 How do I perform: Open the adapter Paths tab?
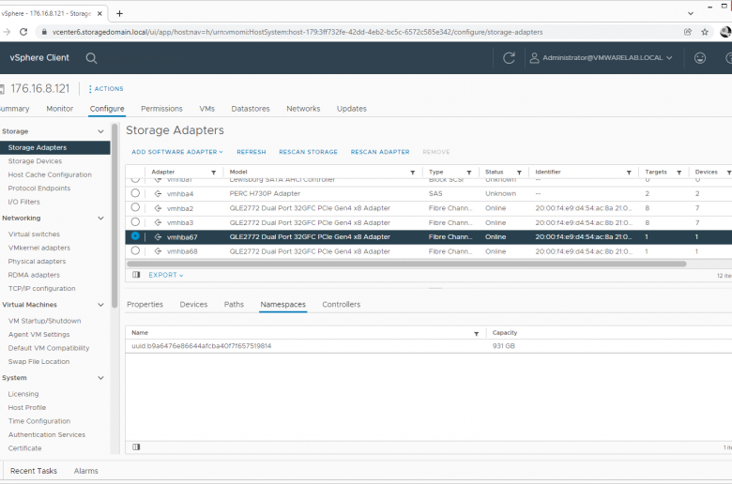tap(234, 304)
